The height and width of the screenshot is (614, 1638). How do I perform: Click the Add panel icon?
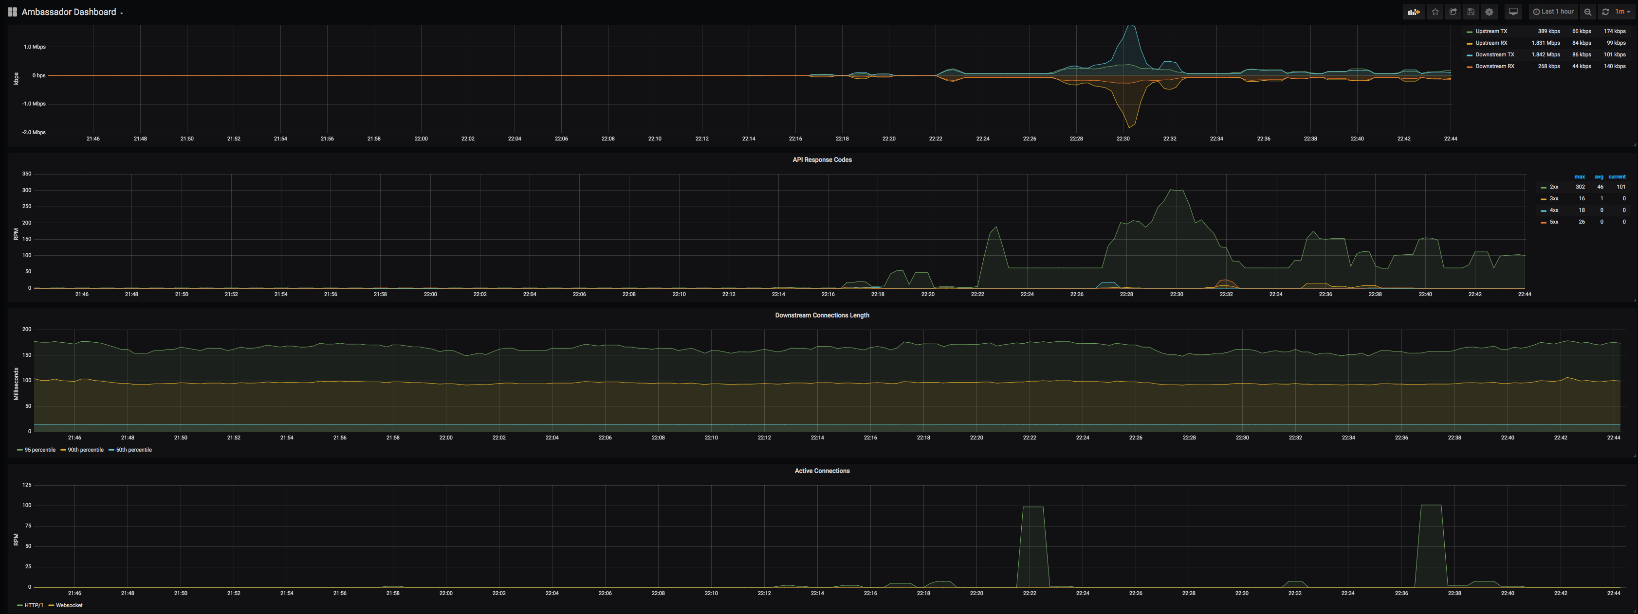point(1413,12)
